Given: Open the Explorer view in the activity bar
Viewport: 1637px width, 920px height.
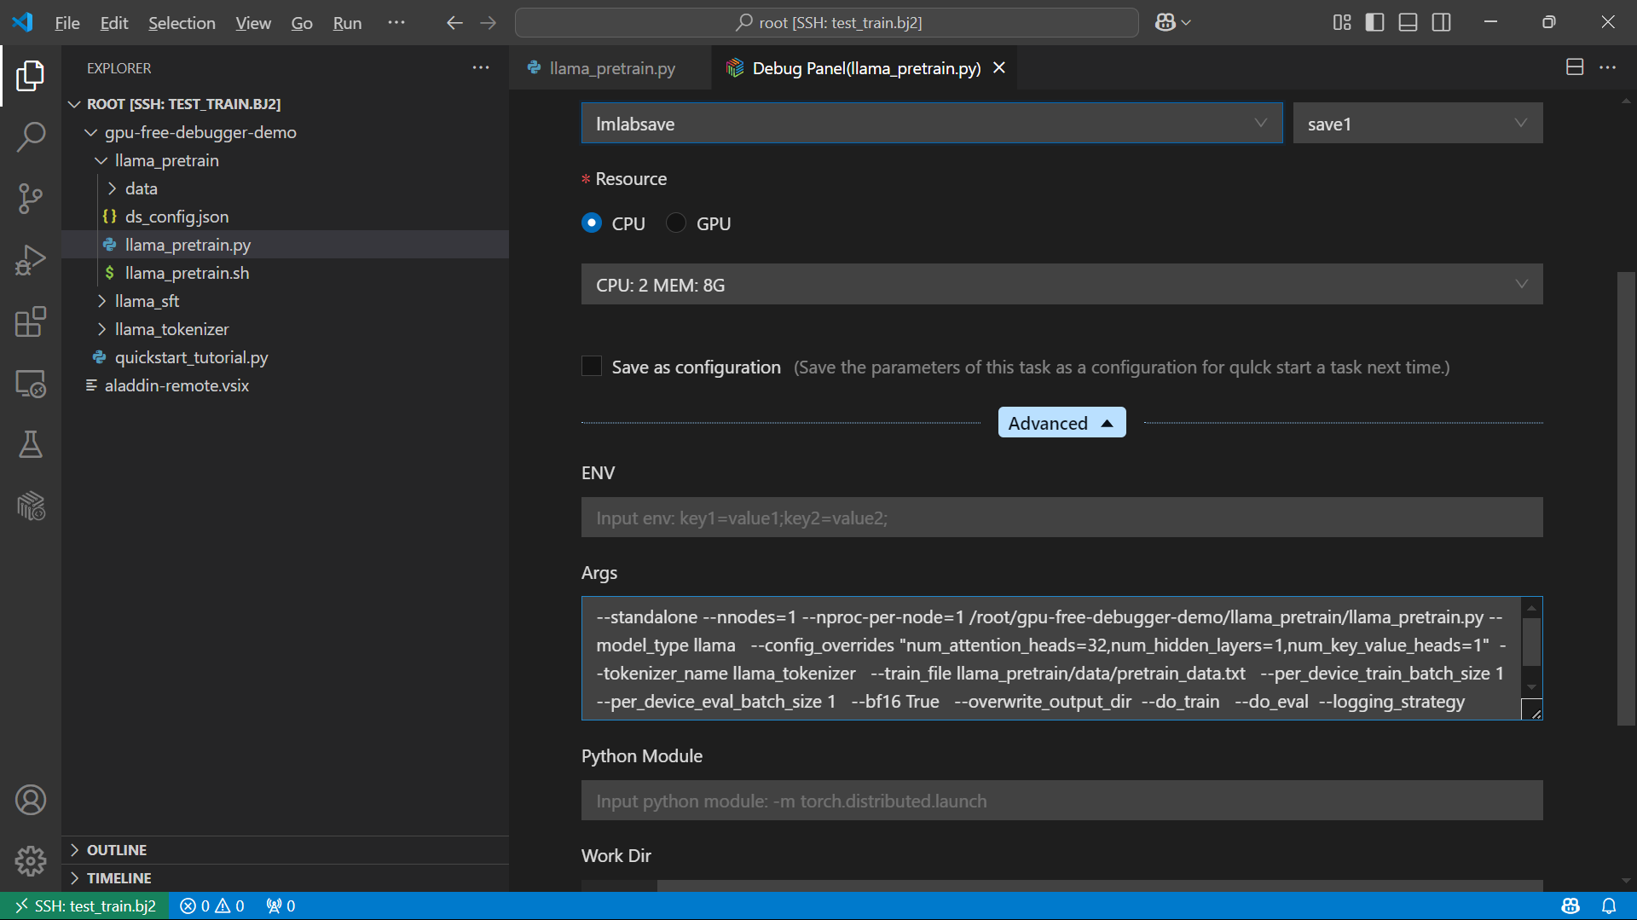Looking at the screenshot, I should [x=31, y=76].
